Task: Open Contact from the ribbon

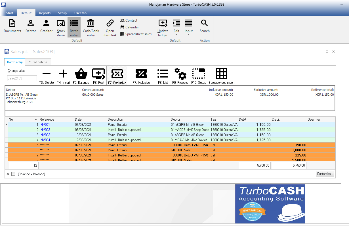Action: [x=129, y=20]
